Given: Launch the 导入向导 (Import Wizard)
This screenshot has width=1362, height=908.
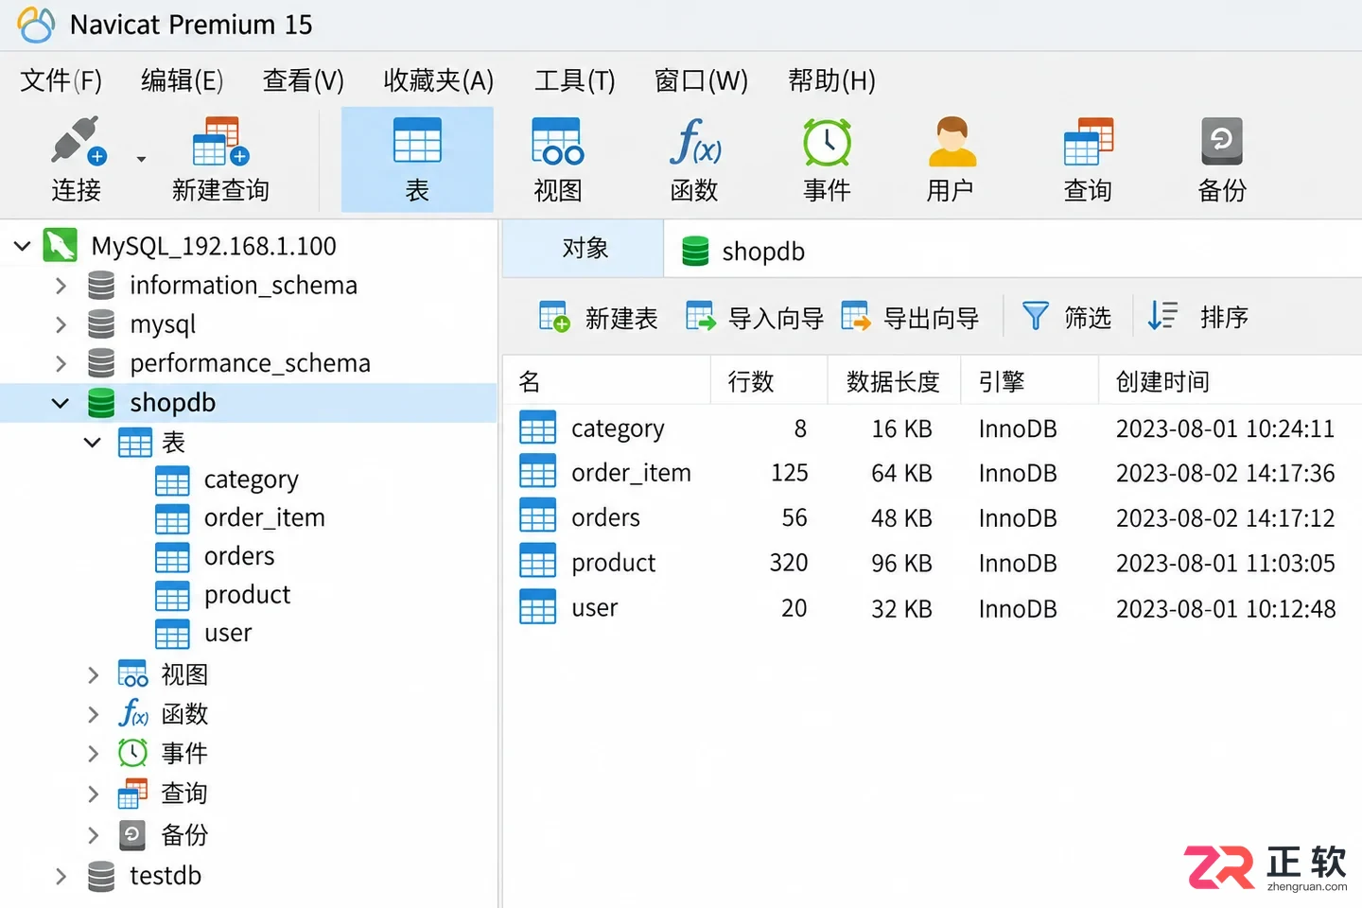Looking at the screenshot, I should (754, 317).
